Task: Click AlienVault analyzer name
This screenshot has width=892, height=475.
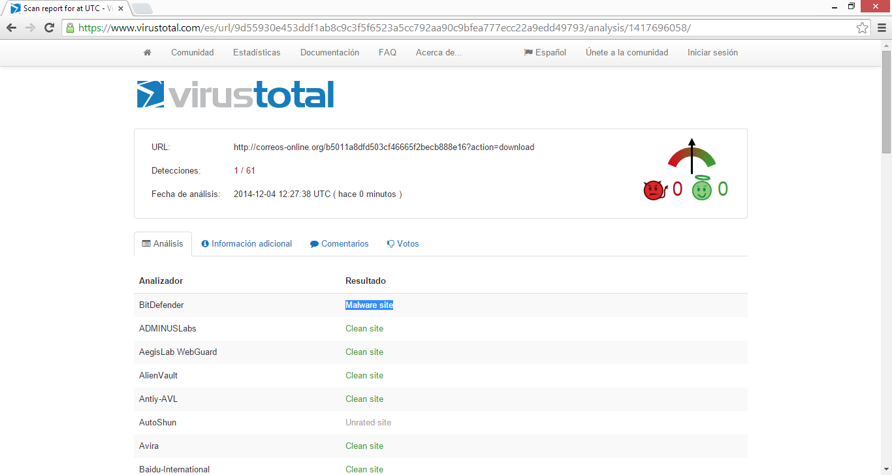Action: click(x=158, y=375)
